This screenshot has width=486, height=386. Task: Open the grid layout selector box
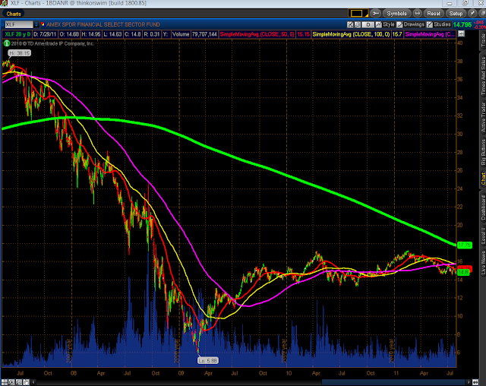(x=358, y=14)
